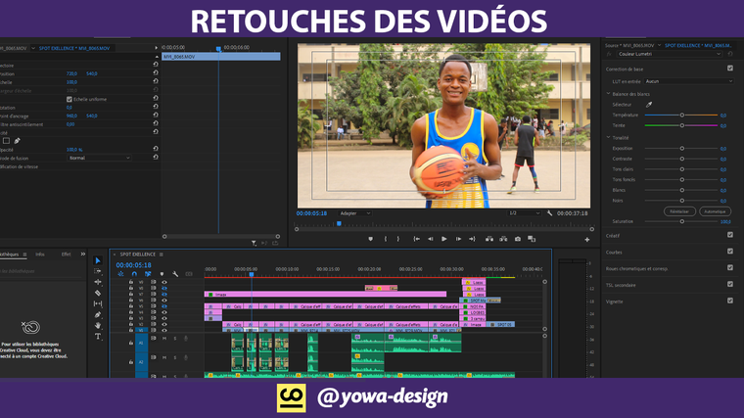Image resolution: width=744 pixels, height=418 pixels.
Task: Select the Track Select Forward tool
Action: tap(98, 271)
